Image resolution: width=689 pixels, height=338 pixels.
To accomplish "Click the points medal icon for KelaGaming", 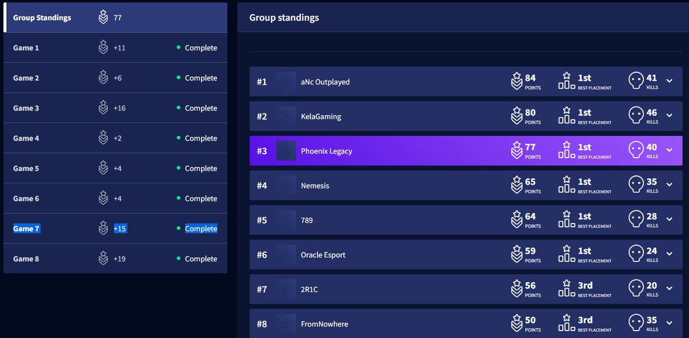I will pyautogui.click(x=516, y=116).
